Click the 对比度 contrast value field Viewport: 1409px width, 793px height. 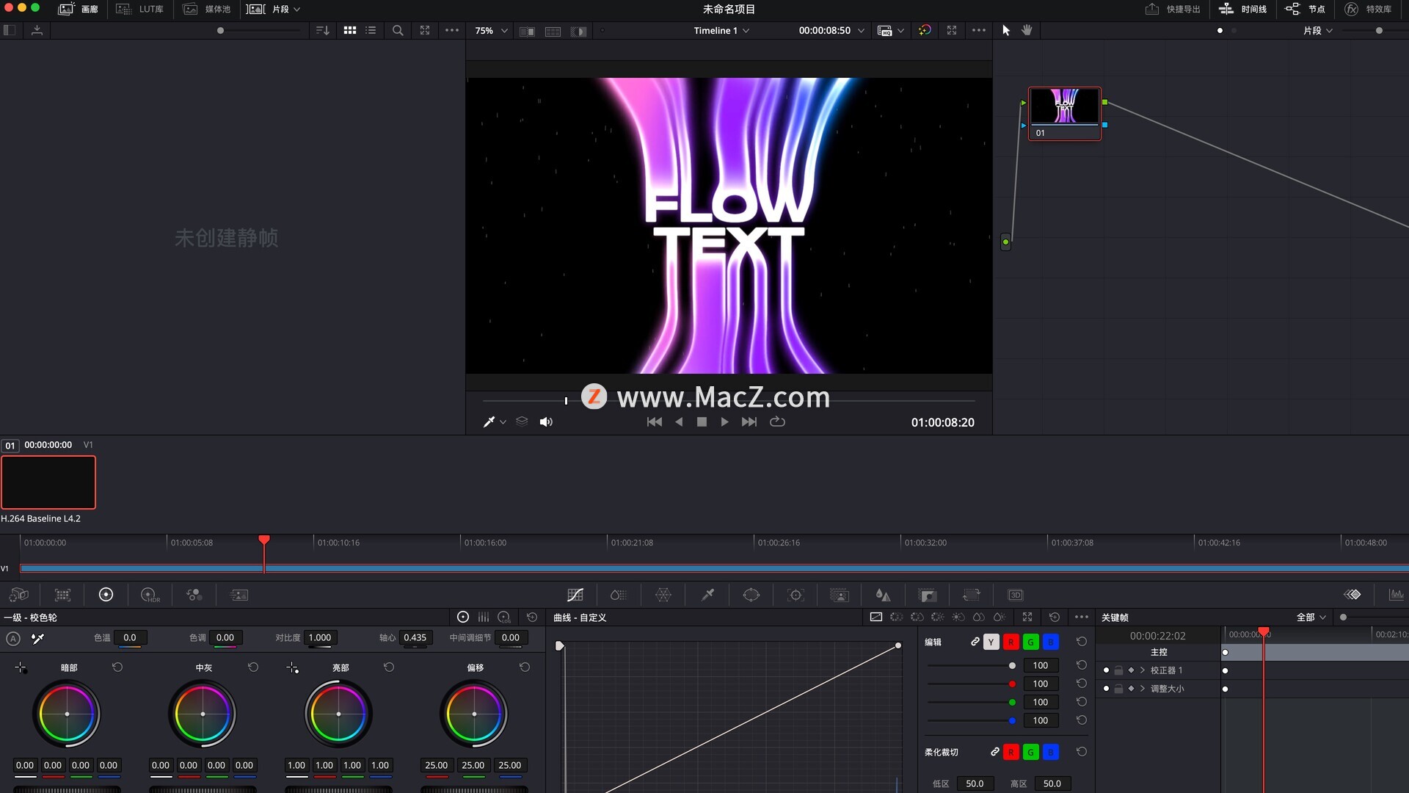[320, 637]
